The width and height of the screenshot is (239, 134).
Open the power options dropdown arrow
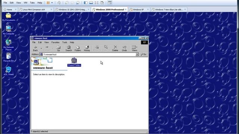52,3
